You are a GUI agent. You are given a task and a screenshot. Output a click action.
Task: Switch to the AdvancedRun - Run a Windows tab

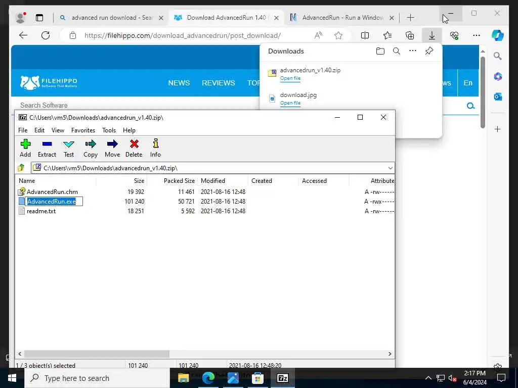[x=343, y=18]
